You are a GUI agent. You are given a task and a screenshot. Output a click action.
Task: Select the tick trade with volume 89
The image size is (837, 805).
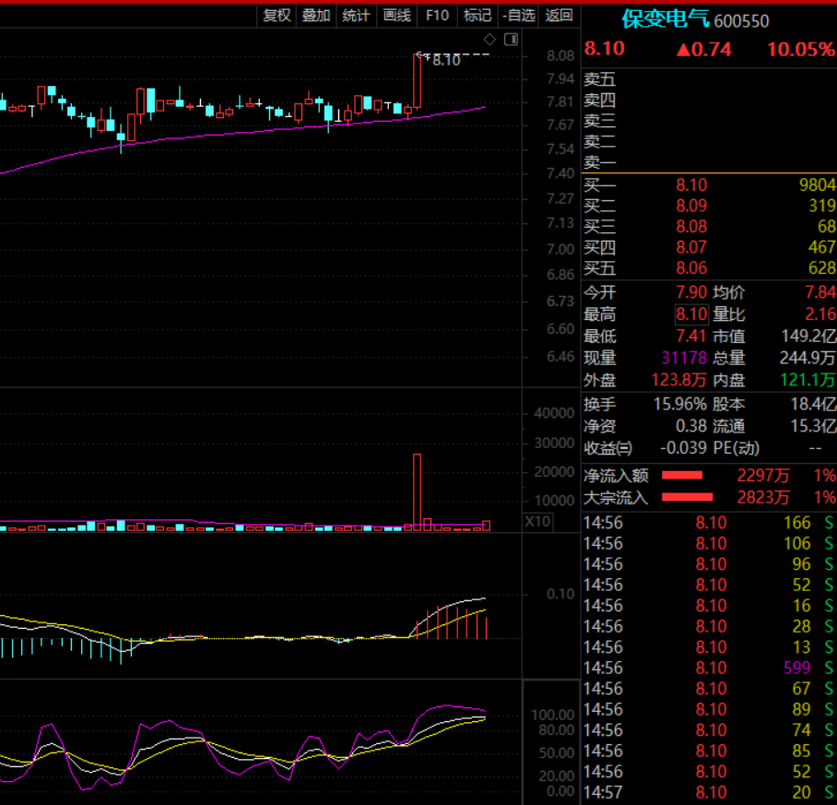pos(709,709)
